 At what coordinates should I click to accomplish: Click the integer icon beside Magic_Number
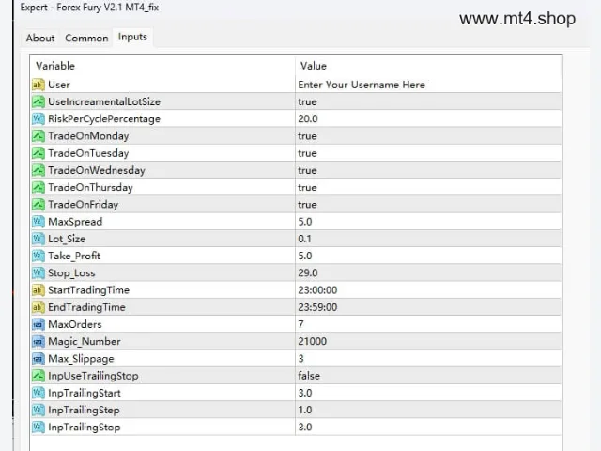tap(38, 341)
